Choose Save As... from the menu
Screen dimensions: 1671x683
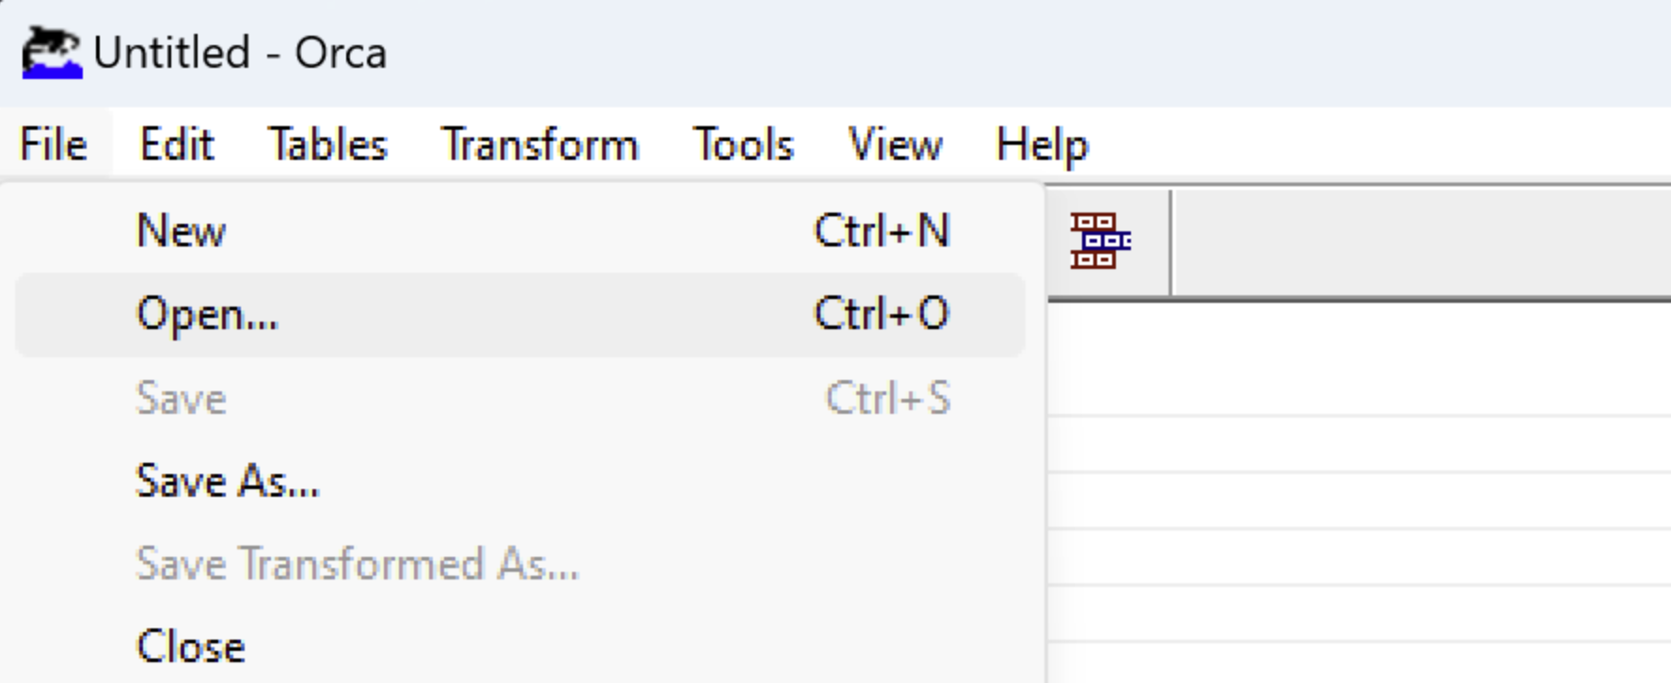click(519, 481)
